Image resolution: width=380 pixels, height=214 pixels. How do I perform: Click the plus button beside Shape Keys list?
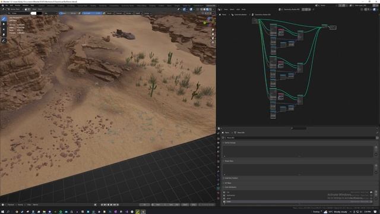click(376, 165)
